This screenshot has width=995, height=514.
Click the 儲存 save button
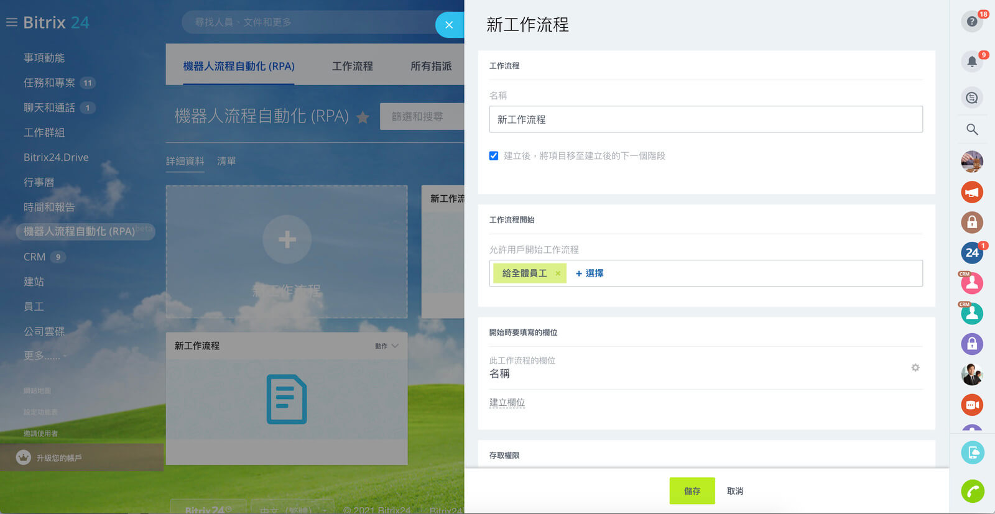[692, 491]
